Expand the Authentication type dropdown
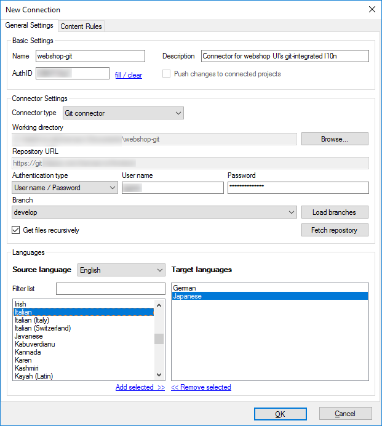 65,188
